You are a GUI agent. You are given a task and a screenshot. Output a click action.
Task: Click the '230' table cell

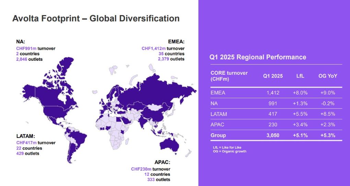click(273, 125)
